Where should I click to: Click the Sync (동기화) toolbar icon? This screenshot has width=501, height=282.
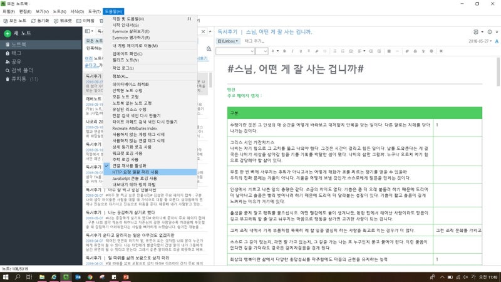[x=33, y=21]
